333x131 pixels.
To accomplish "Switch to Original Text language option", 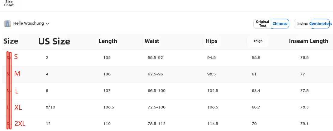I will [263, 23].
